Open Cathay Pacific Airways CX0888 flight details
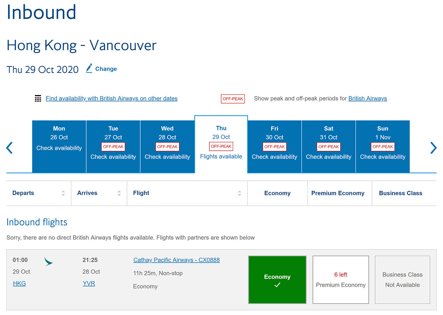Image resolution: width=443 pixels, height=315 pixels. (177, 260)
